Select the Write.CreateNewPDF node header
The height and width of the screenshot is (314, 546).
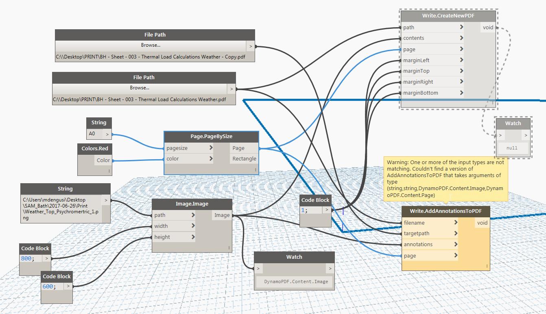(x=448, y=15)
